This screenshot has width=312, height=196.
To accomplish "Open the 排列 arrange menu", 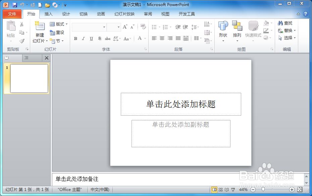I will pos(237,31).
